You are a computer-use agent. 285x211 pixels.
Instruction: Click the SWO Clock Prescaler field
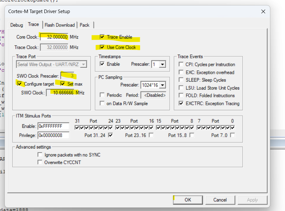click(67, 76)
